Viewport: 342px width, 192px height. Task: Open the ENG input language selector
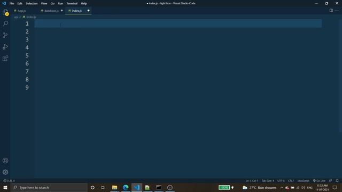coord(310,188)
